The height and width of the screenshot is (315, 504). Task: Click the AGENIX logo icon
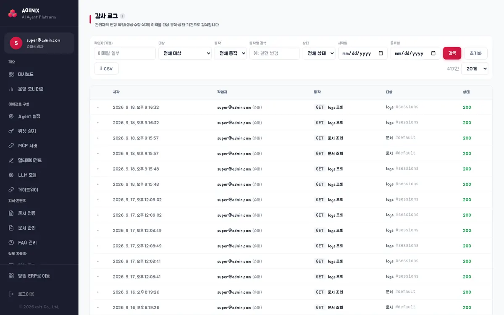click(x=13, y=13)
